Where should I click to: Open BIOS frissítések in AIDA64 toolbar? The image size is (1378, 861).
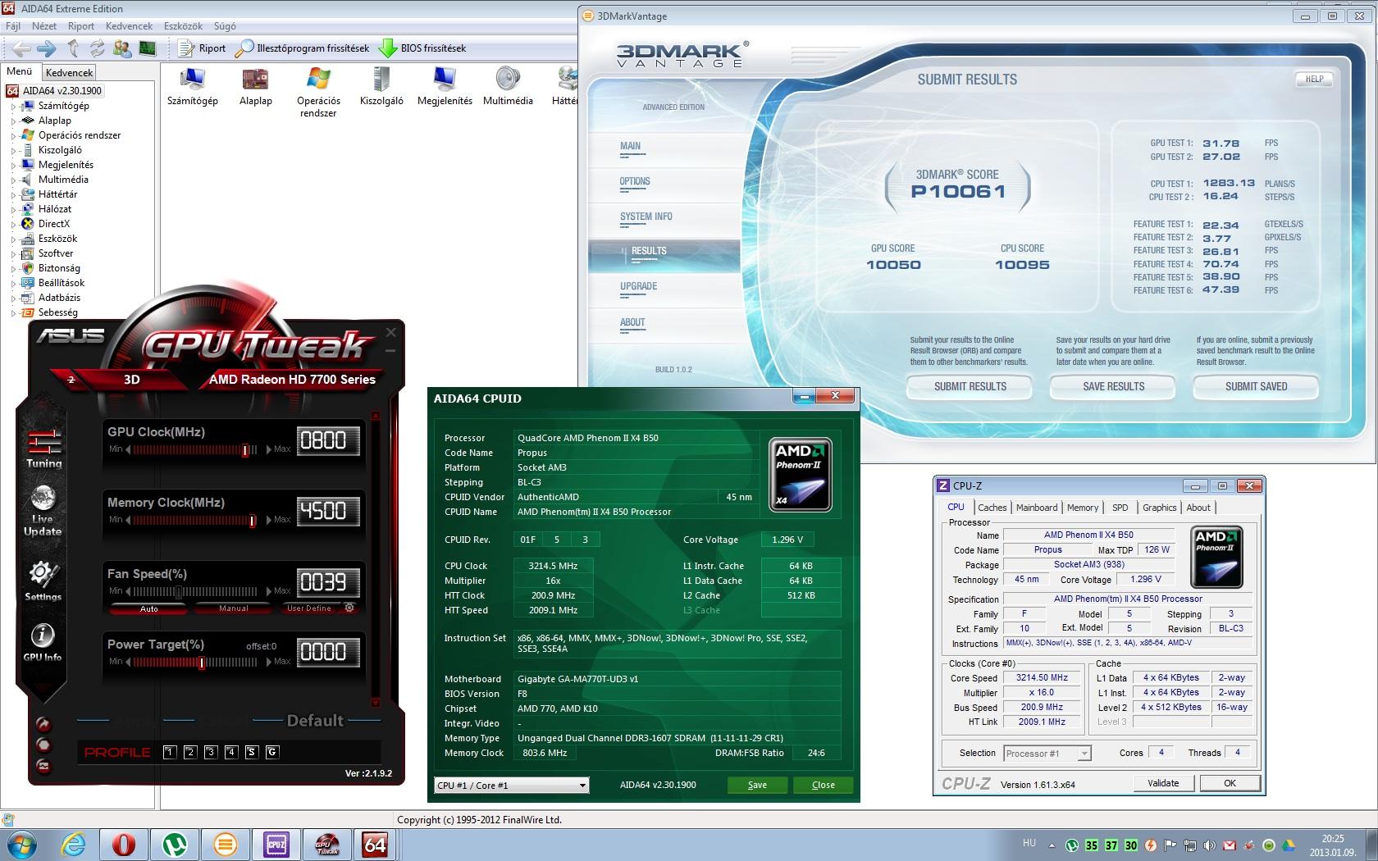click(x=422, y=48)
